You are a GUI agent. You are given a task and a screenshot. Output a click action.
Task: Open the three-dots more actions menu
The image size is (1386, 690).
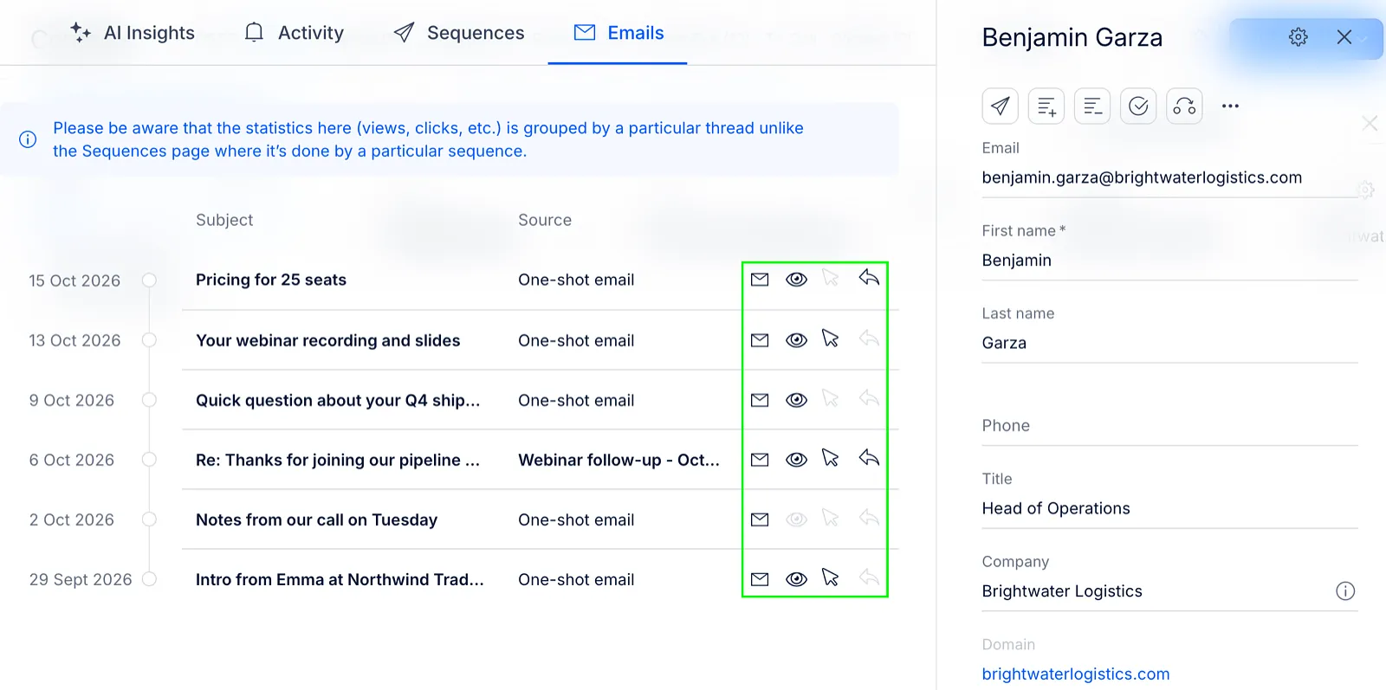point(1230,106)
